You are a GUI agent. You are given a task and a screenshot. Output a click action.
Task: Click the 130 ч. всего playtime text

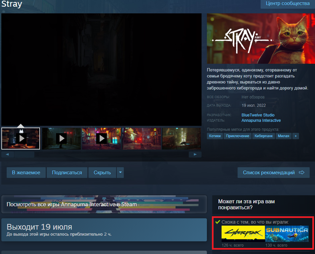click(x=276, y=245)
